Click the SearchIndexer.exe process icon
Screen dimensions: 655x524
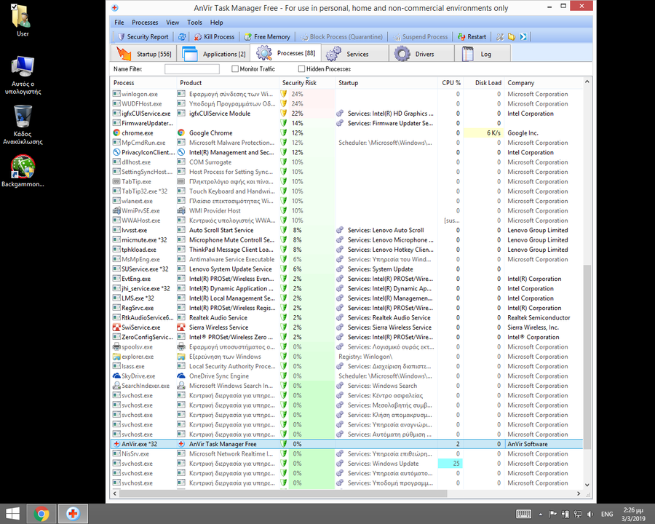click(116, 386)
